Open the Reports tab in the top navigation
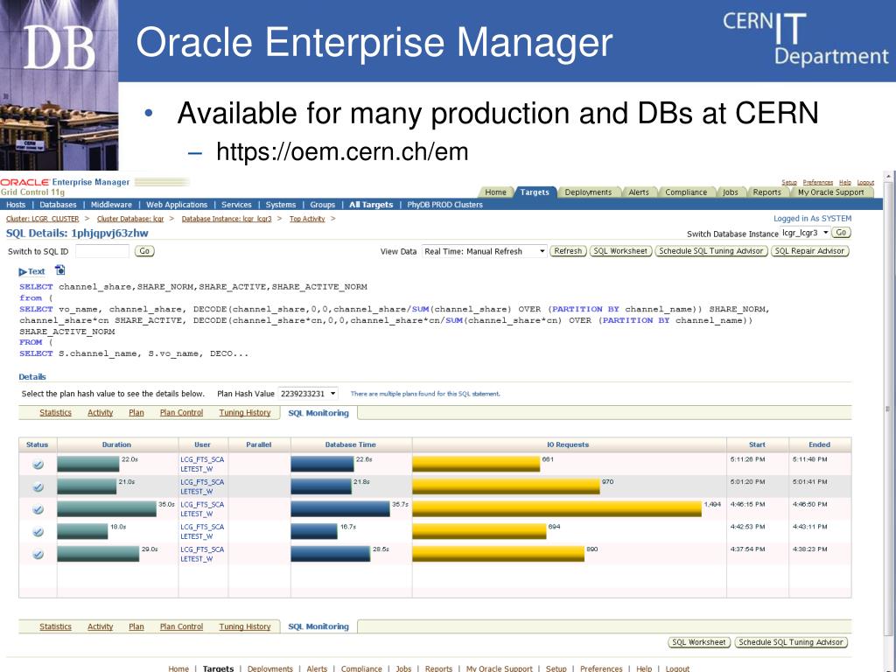This screenshot has height=672, width=896. tap(766, 192)
